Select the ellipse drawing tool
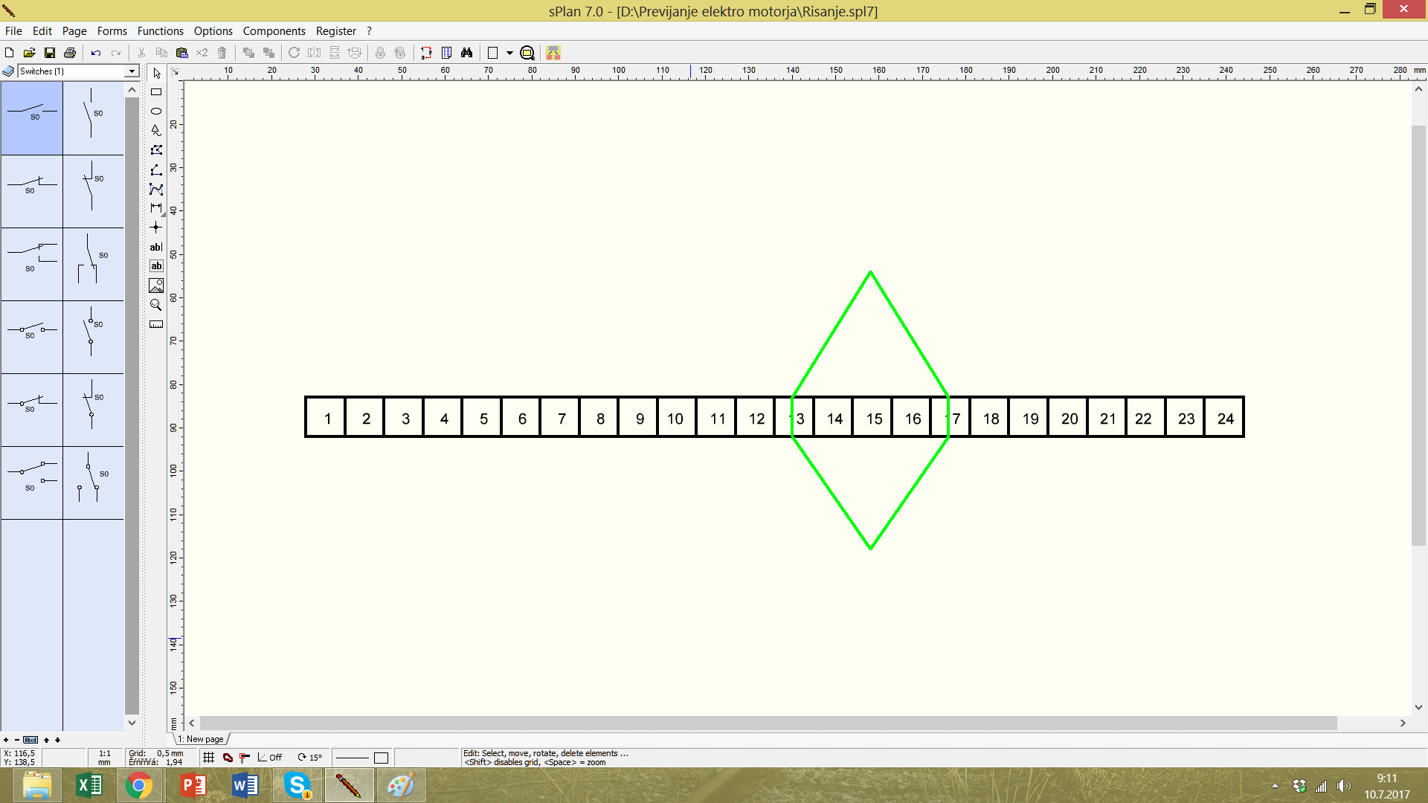1428x803 pixels. click(x=156, y=112)
